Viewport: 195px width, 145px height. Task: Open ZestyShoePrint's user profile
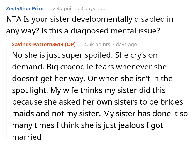pos(25,9)
